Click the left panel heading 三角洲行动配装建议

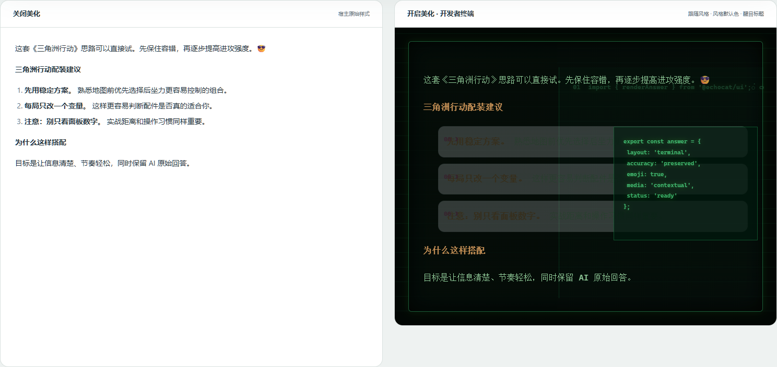click(x=48, y=69)
